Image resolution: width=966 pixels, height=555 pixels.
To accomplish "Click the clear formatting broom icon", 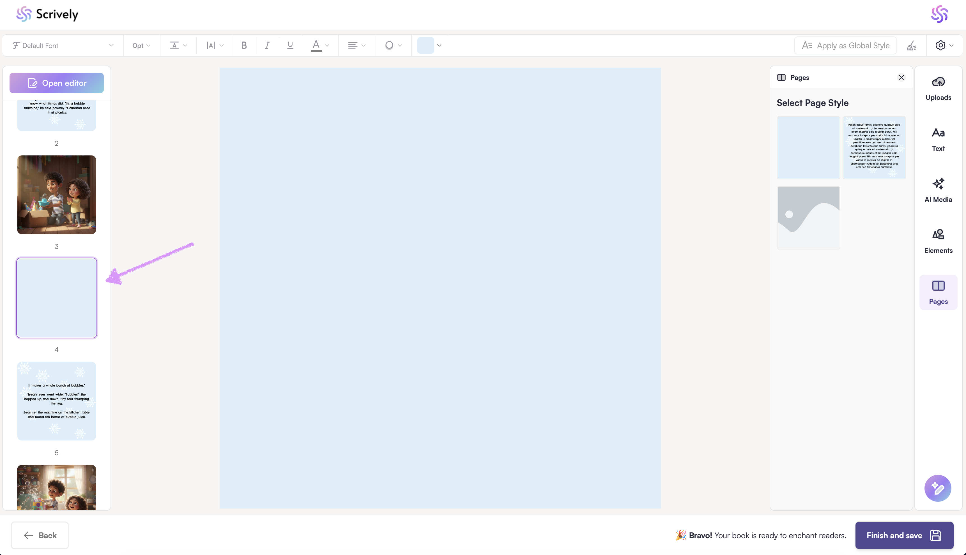I will (x=912, y=46).
